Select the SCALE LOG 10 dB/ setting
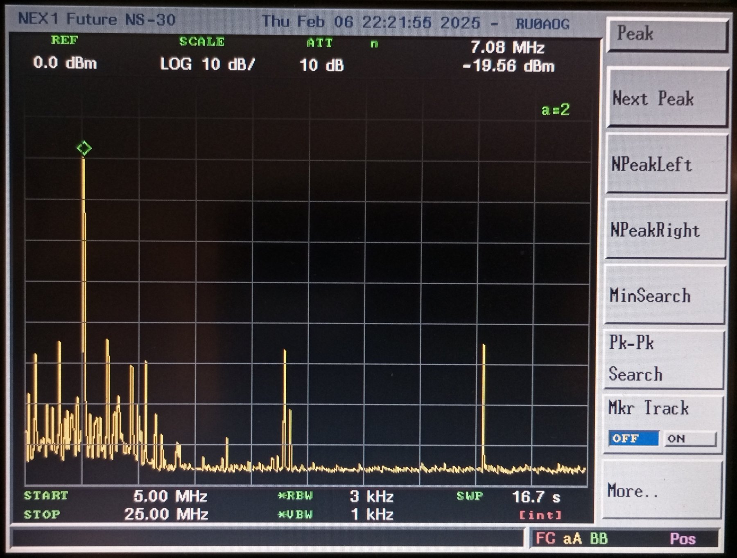Screen dimensions: 737x558 coord(207,64)
